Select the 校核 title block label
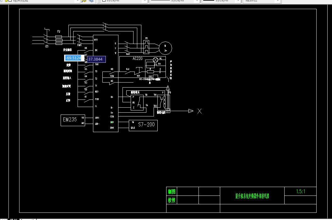The image size is (332, 220). click(x=172, y=200)
